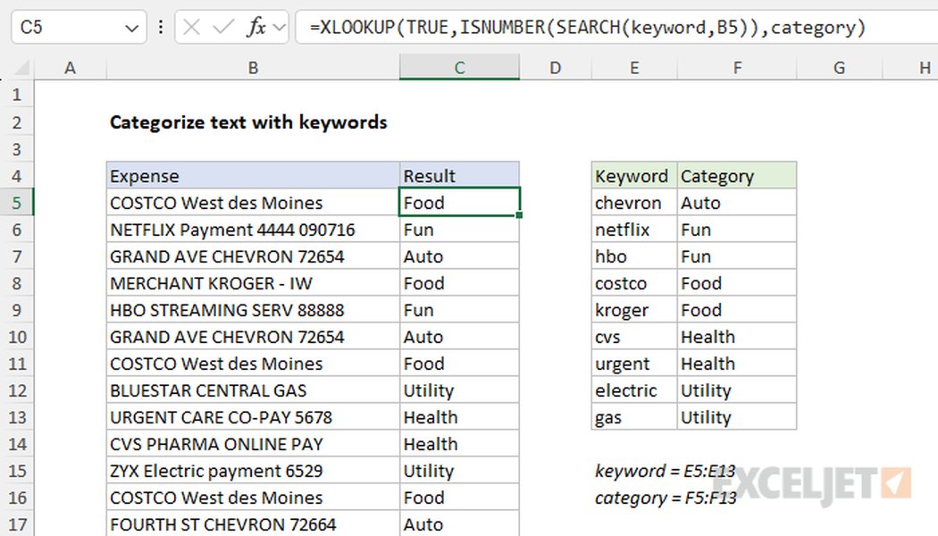
Task: Select column F header
Action: pos(737,68)
